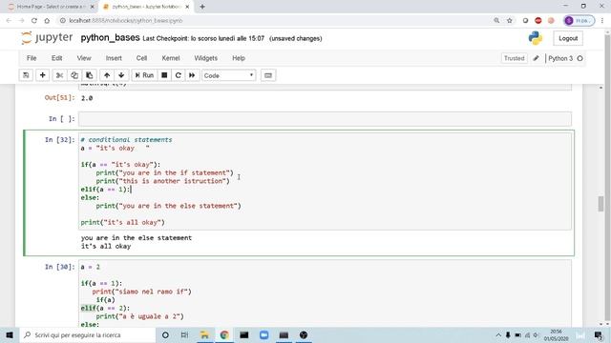Click the Jupyter logo
The width and height of the screenshot is (611, 343).
(x=47, y=38)
